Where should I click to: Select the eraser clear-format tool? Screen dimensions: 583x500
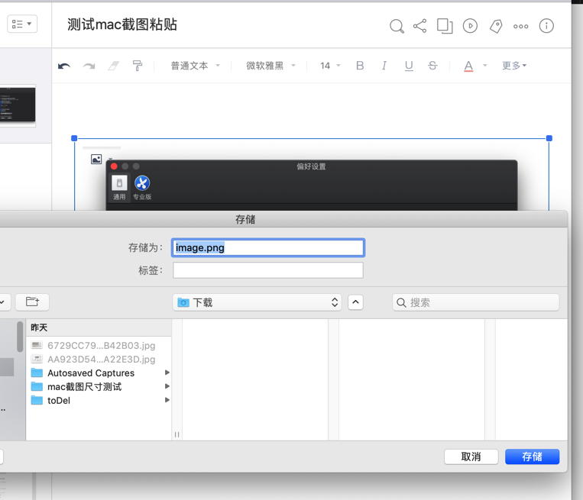pyautogui.click(x=113, y=66)
